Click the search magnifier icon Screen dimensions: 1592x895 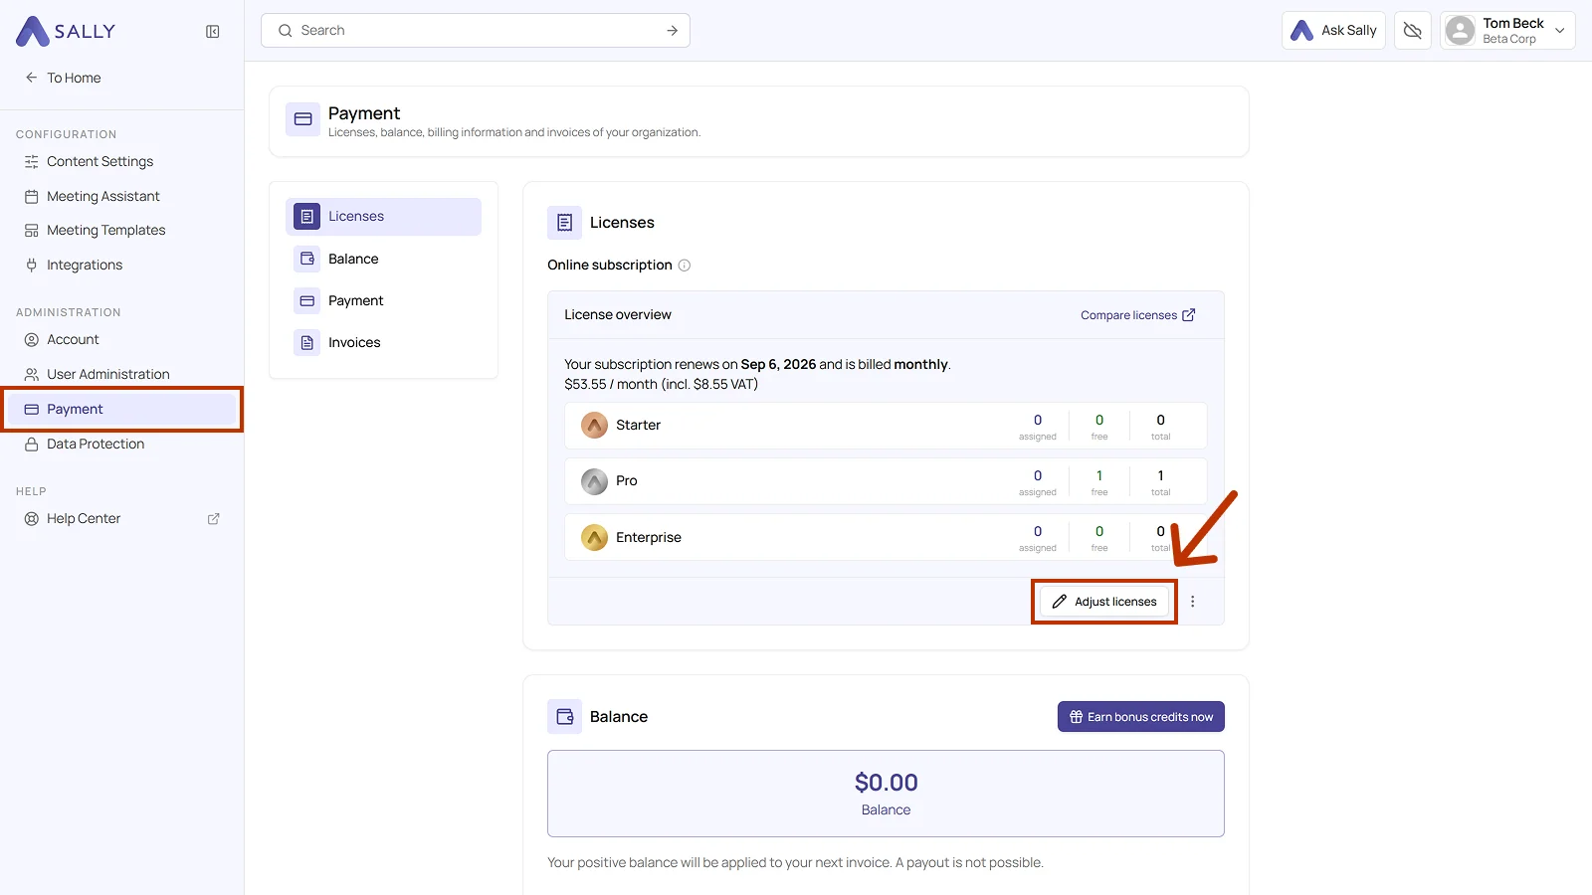point(286,31)
